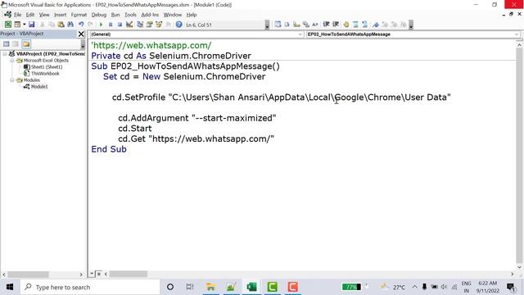Click the Insert UserForm toolbar icon
Screen dimensions: 524x295
point(17,25)
